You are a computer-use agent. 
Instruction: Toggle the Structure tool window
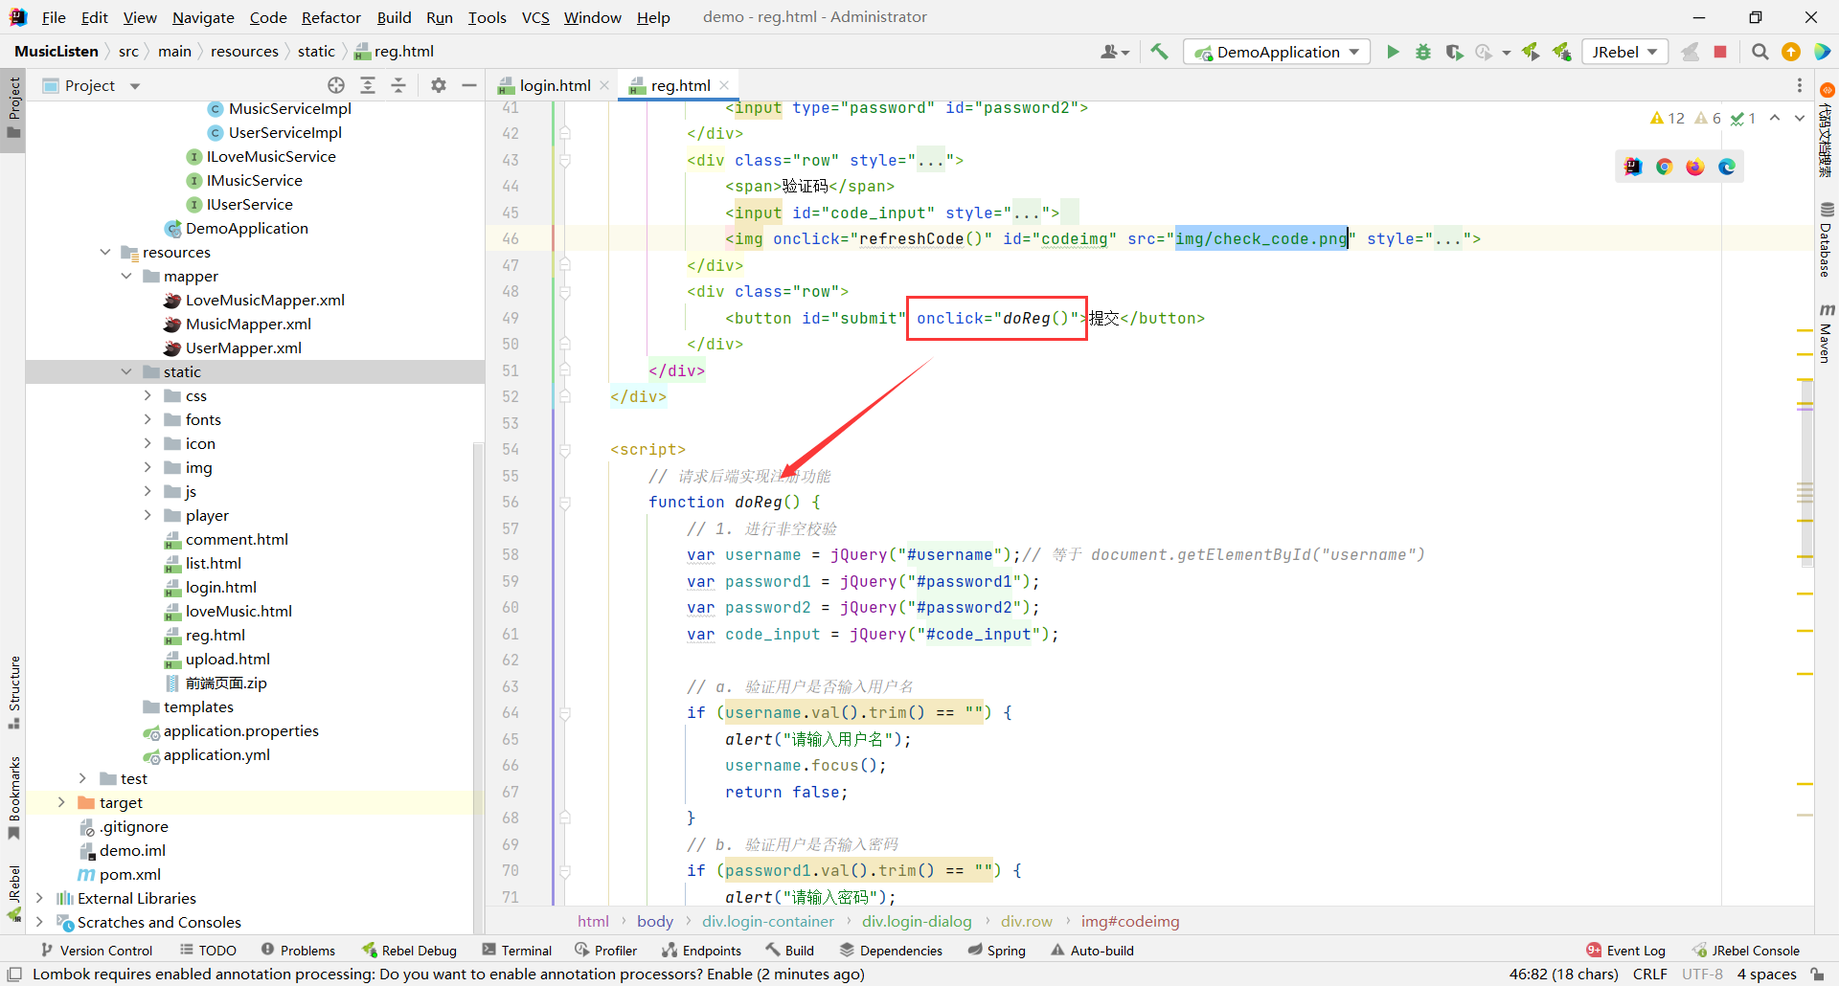(x=13, y=691)
